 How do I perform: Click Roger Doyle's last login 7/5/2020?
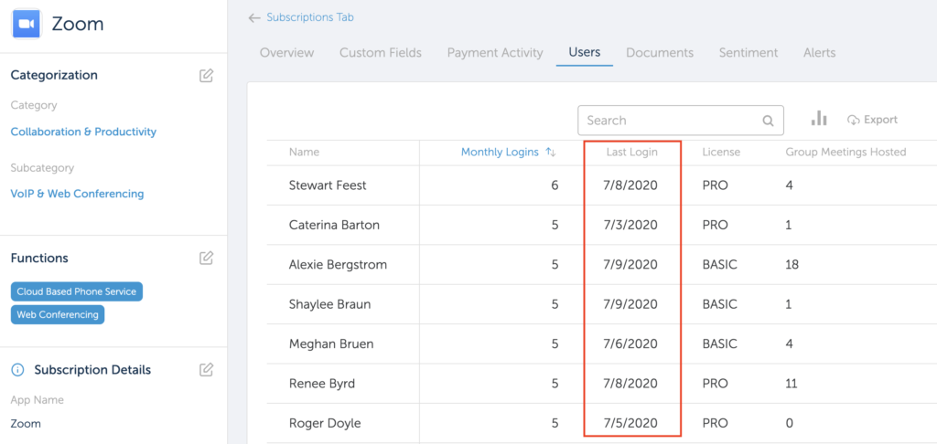[x=631, y=423]
